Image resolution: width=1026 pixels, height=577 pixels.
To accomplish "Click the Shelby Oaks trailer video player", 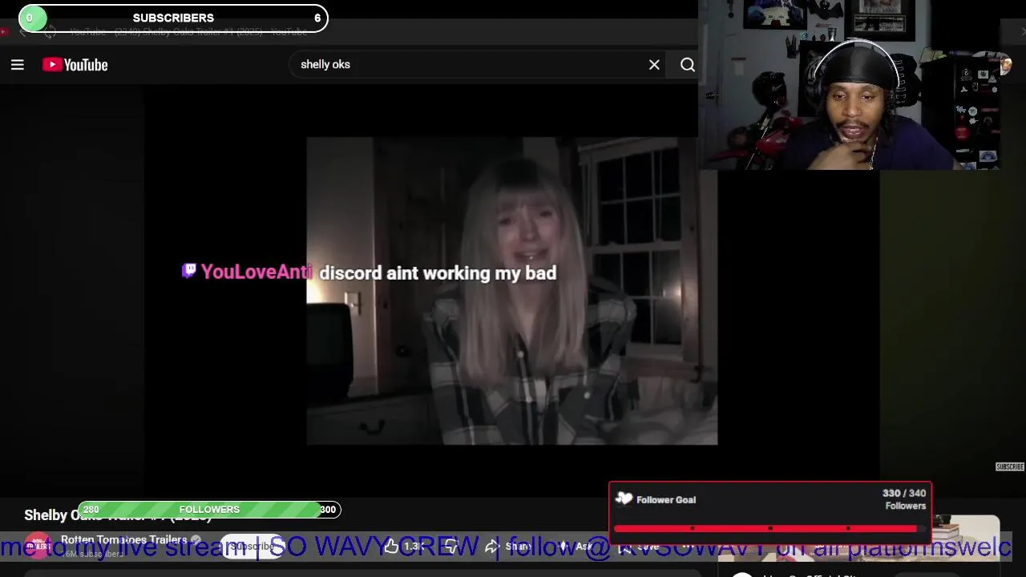I will [511, 290].
